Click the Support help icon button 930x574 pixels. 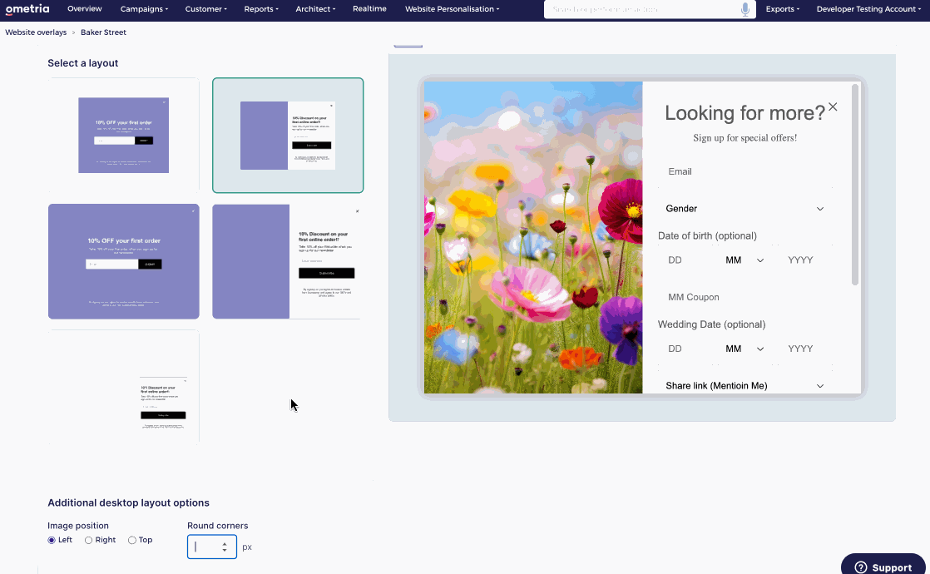pos(883,567)
